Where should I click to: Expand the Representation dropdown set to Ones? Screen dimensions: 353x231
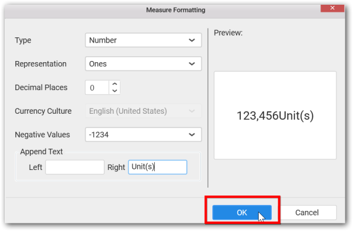pos(143,64)
